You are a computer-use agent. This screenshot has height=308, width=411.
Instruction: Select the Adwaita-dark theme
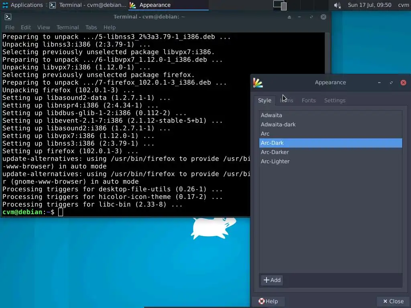(331, 124)
